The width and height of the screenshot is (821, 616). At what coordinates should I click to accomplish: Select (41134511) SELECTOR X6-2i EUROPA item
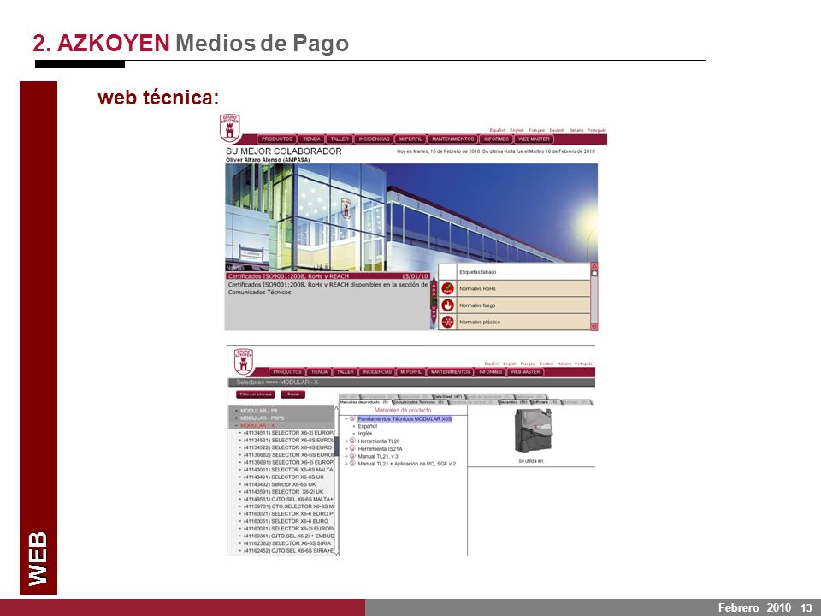(288, 433)
